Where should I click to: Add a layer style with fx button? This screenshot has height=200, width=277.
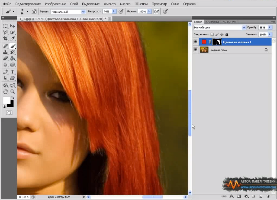231,196
